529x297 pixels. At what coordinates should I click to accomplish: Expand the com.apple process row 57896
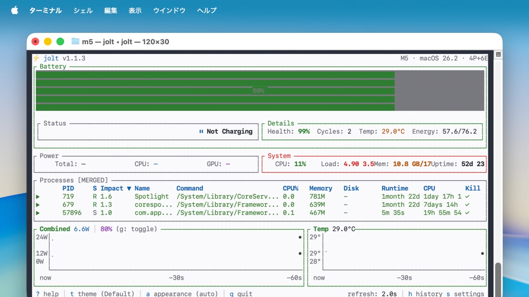[38, 213]
